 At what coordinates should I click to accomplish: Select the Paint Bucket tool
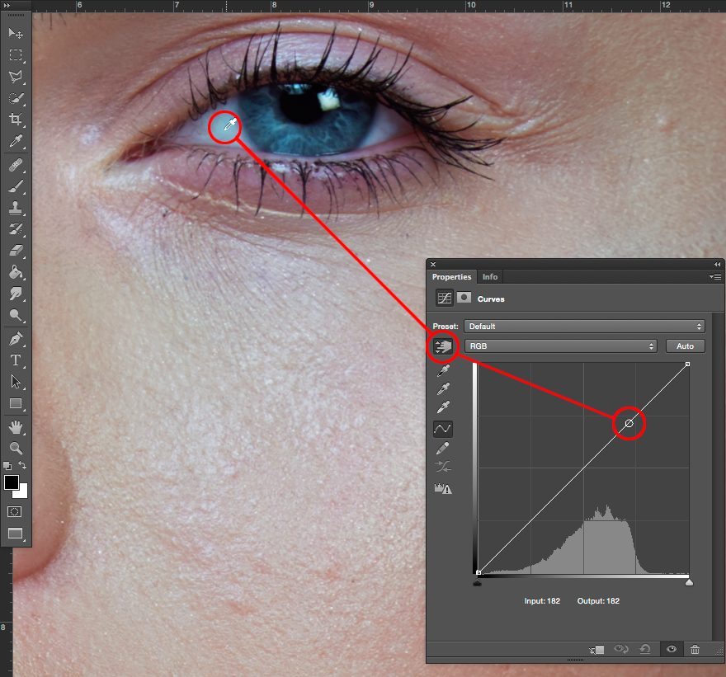[x=16, y=272]
